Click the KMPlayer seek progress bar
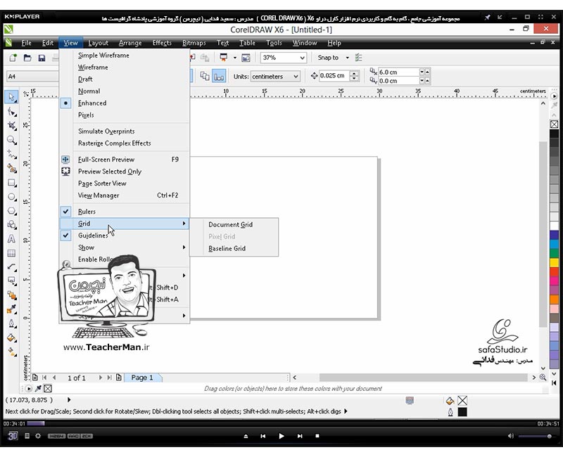The width and height of the screenshot is (563, 457). click(282, 423)
